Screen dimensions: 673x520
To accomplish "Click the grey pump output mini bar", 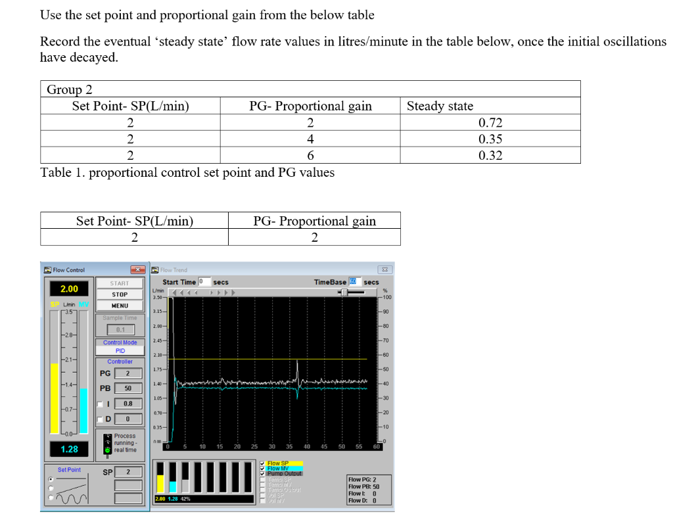I will click(185, 486).
